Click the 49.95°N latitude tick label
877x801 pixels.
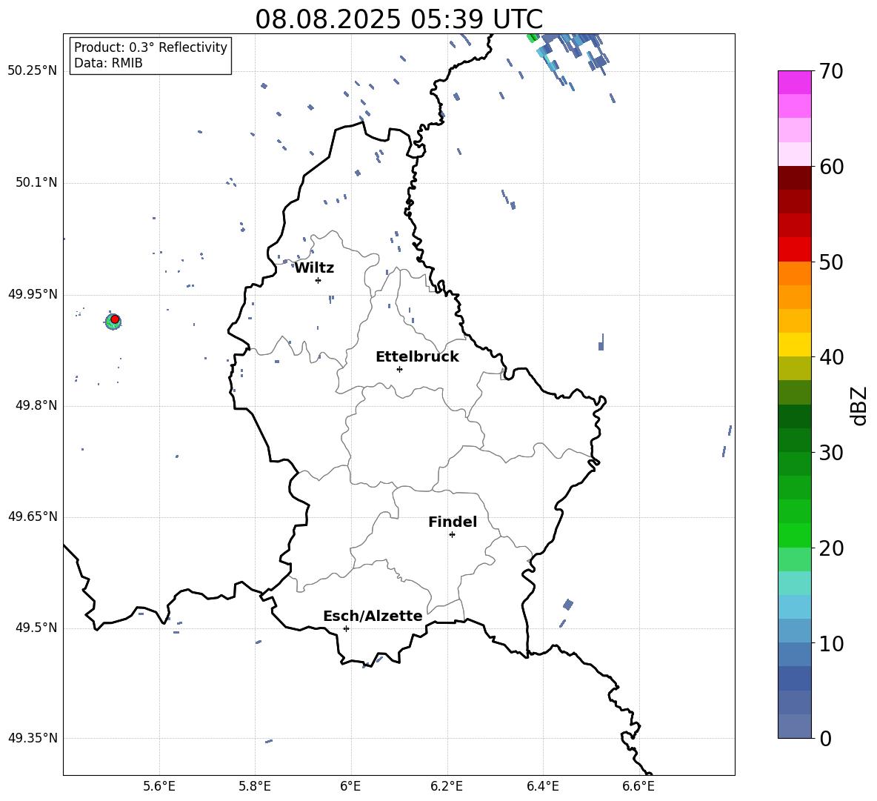pyautogui.click(x=33, y=294)
